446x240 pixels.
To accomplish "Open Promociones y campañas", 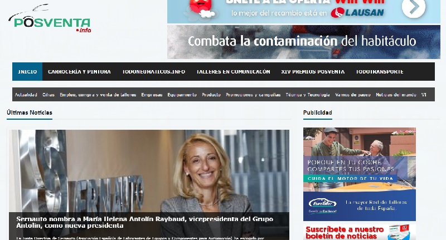I will click(x=253, y=95).
